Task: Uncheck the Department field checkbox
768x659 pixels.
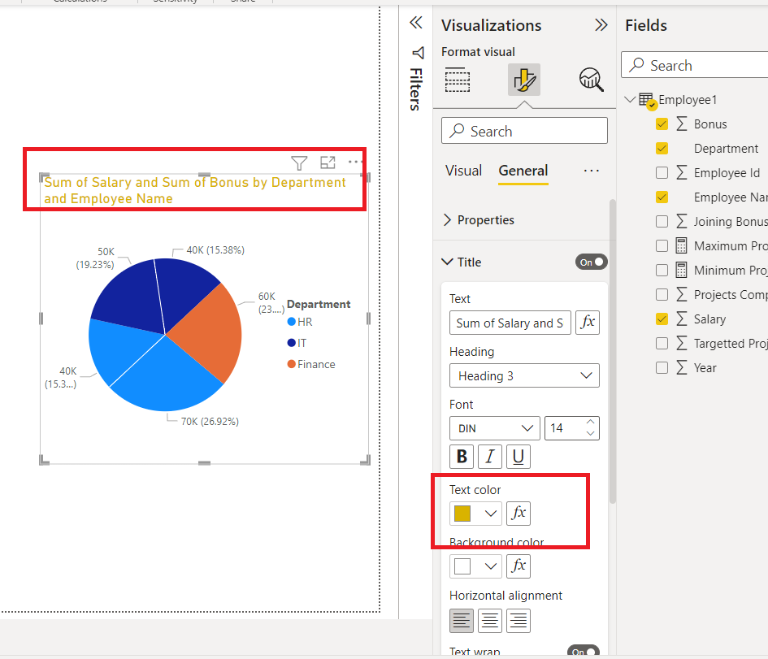Action: 662,149
